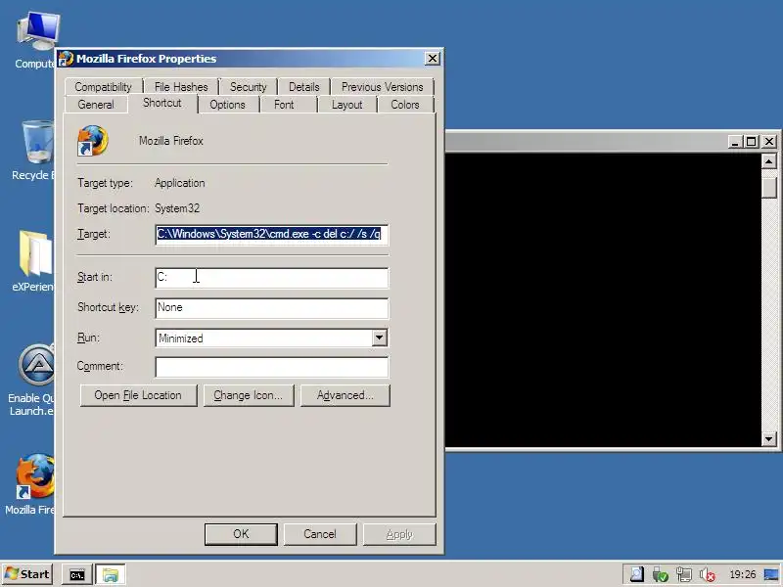Click the first system tray icon
Screen dimensions: 783x587
[637, 575]
